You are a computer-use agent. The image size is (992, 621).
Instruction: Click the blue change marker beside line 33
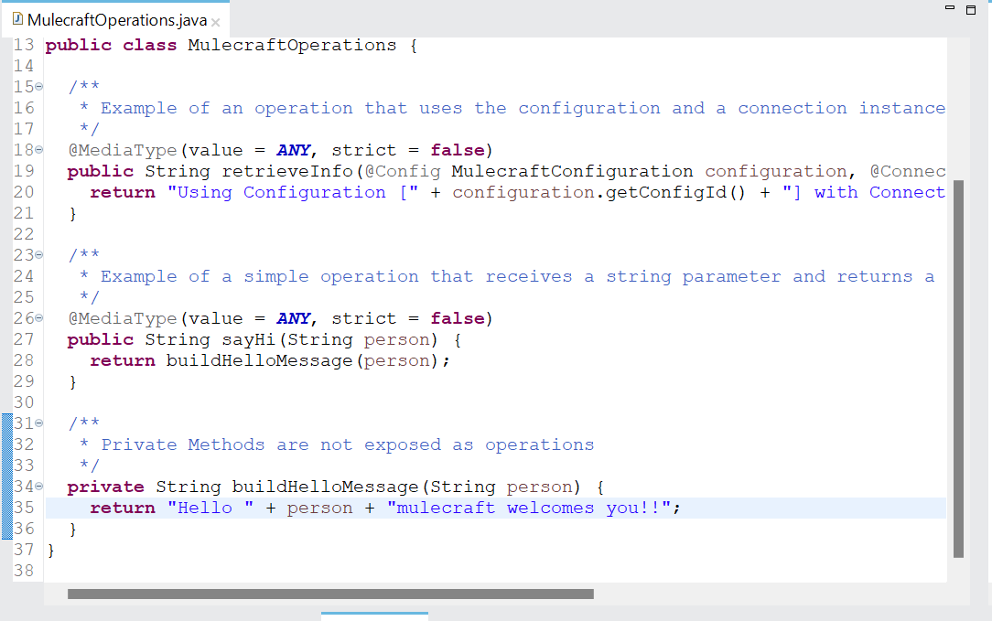(x=7, y=466)
